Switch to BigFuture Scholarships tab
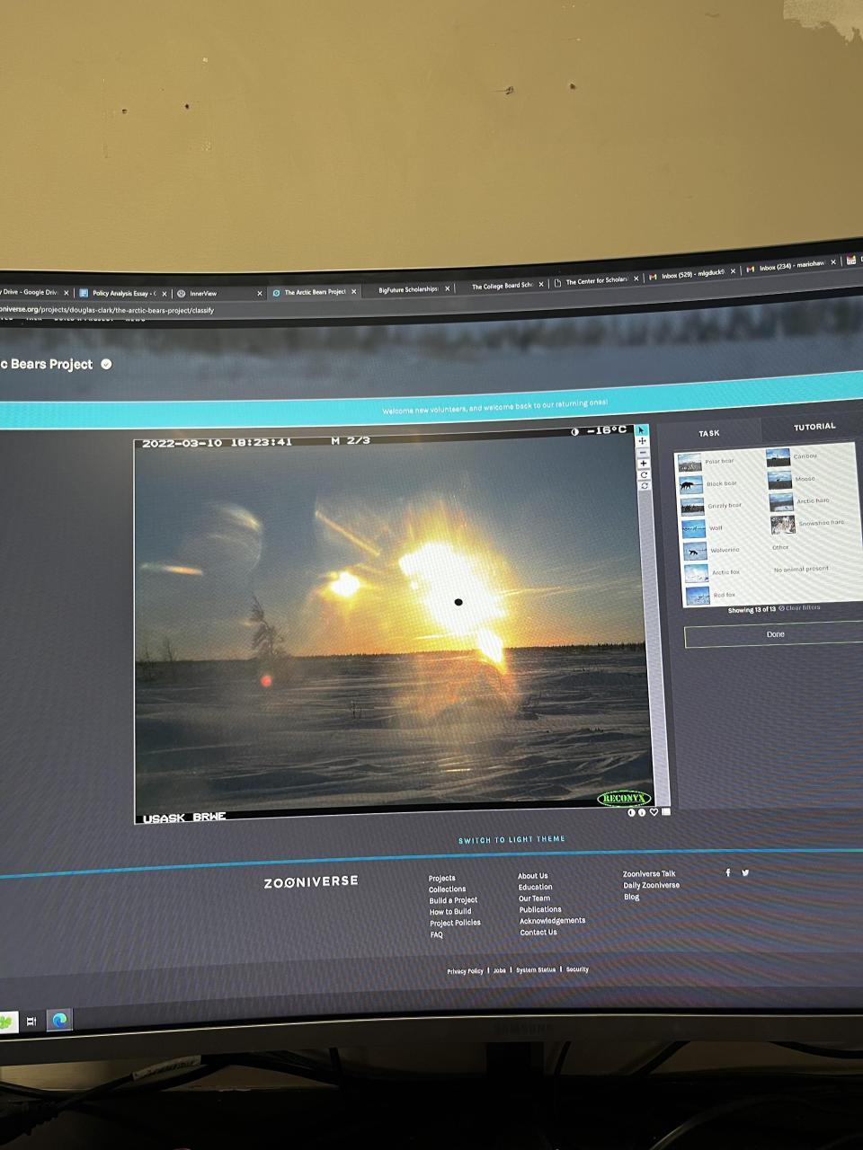Image resolution: width=863 pixels, height=1150 pixels. [x=410, y=289]
